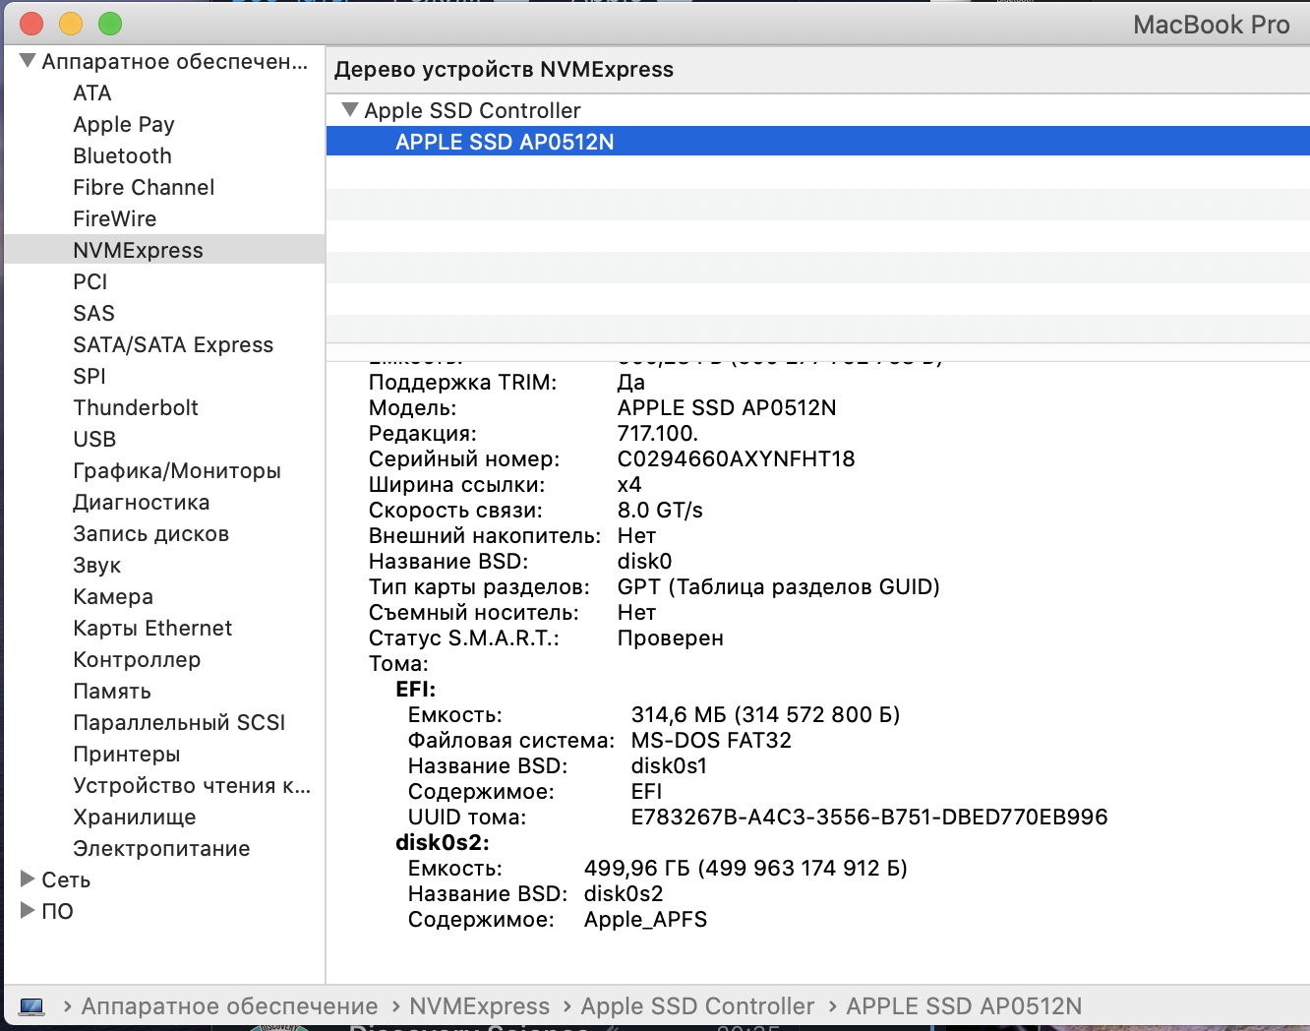
Task: Select Память in the sidebar
Action: click(x=112, y=691)
